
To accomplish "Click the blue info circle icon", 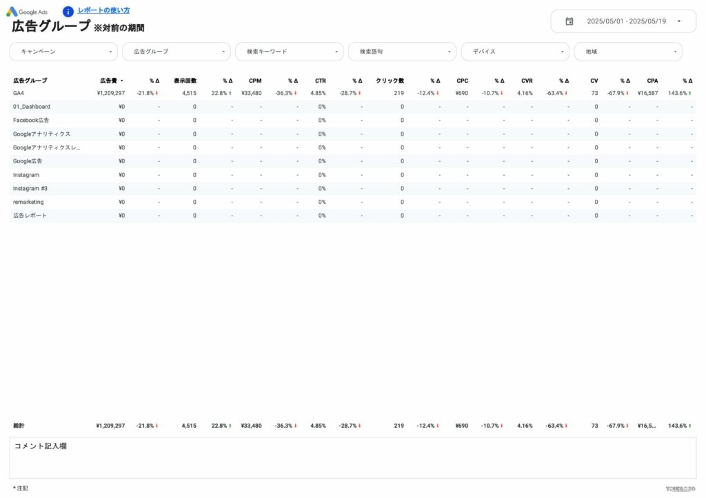I will 68,12.
